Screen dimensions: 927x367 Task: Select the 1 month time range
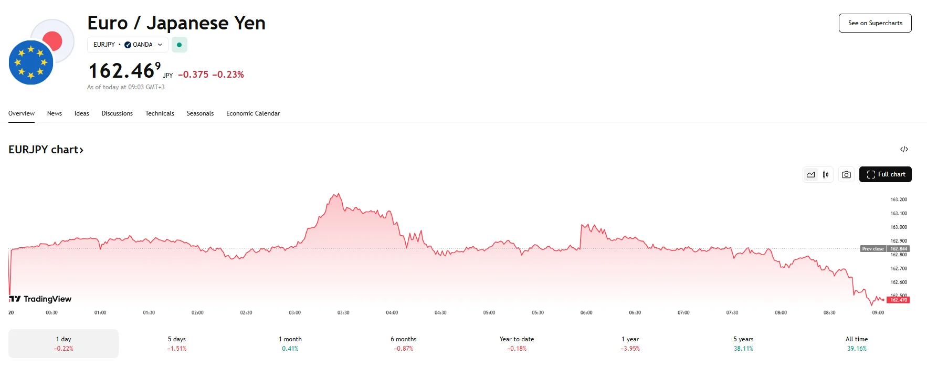pos(290,343)
